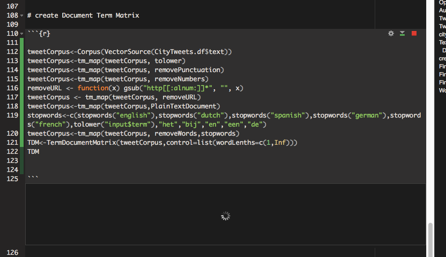Stop the running chunk (red square)
446x257 pixels.
[414, 34]
